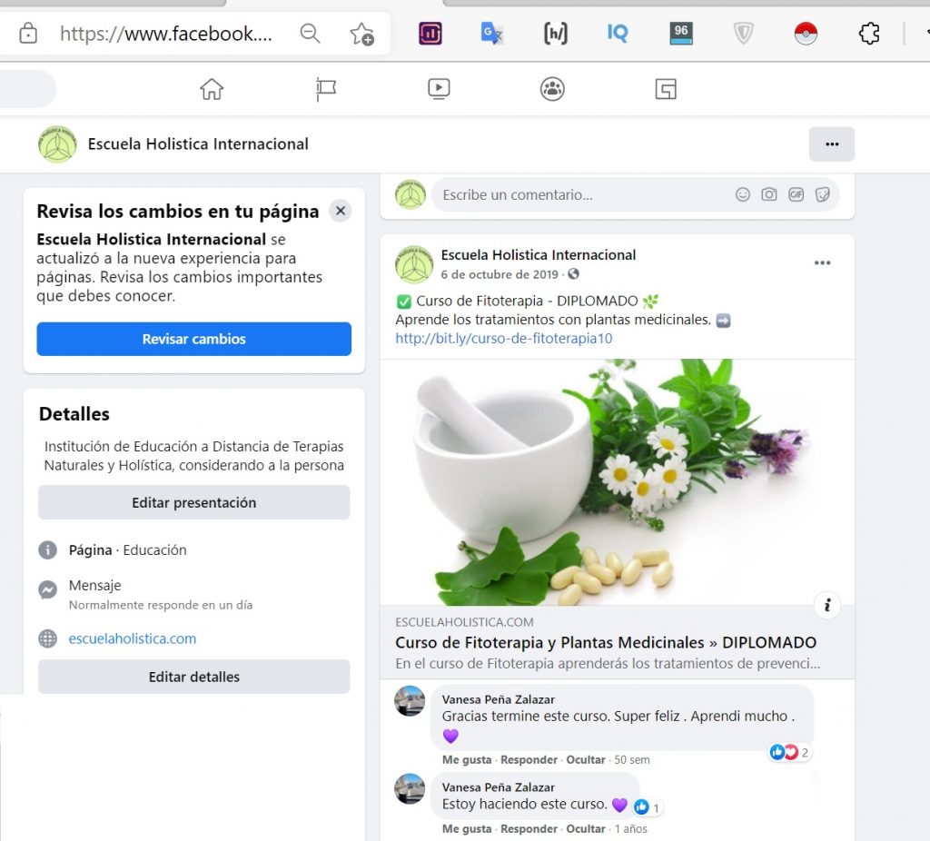Go to the Facebook Home tab
This screenshot has height=841, width=930.
pyautogui.click(x=211, y=89)
